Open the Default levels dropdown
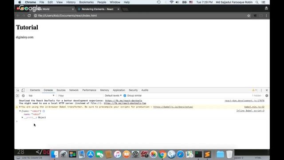The height and width of the screenshot is (160, 284). point(113,96)
